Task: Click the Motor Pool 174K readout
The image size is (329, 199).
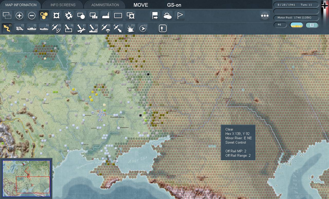Action: (296, 18)
